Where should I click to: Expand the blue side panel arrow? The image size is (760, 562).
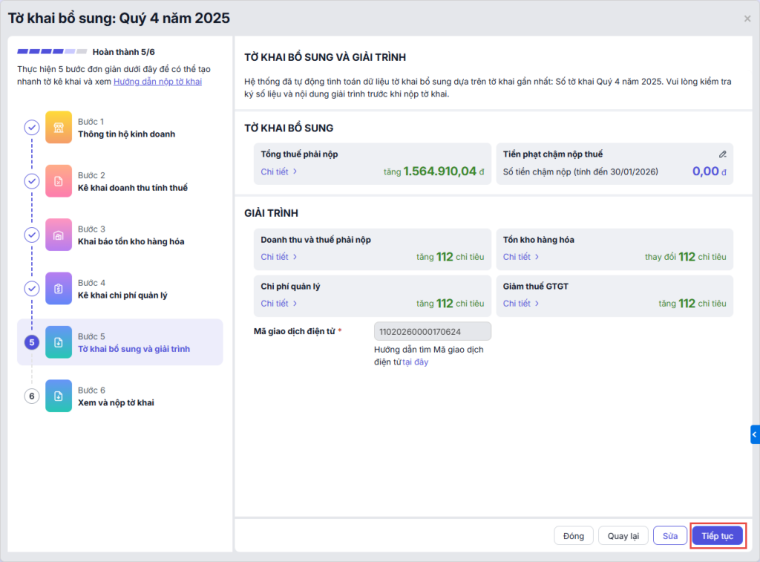[x=755, y=434]
